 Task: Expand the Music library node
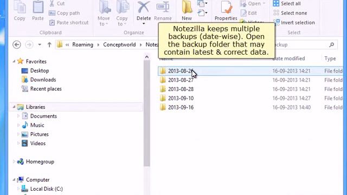pos(18,125)
